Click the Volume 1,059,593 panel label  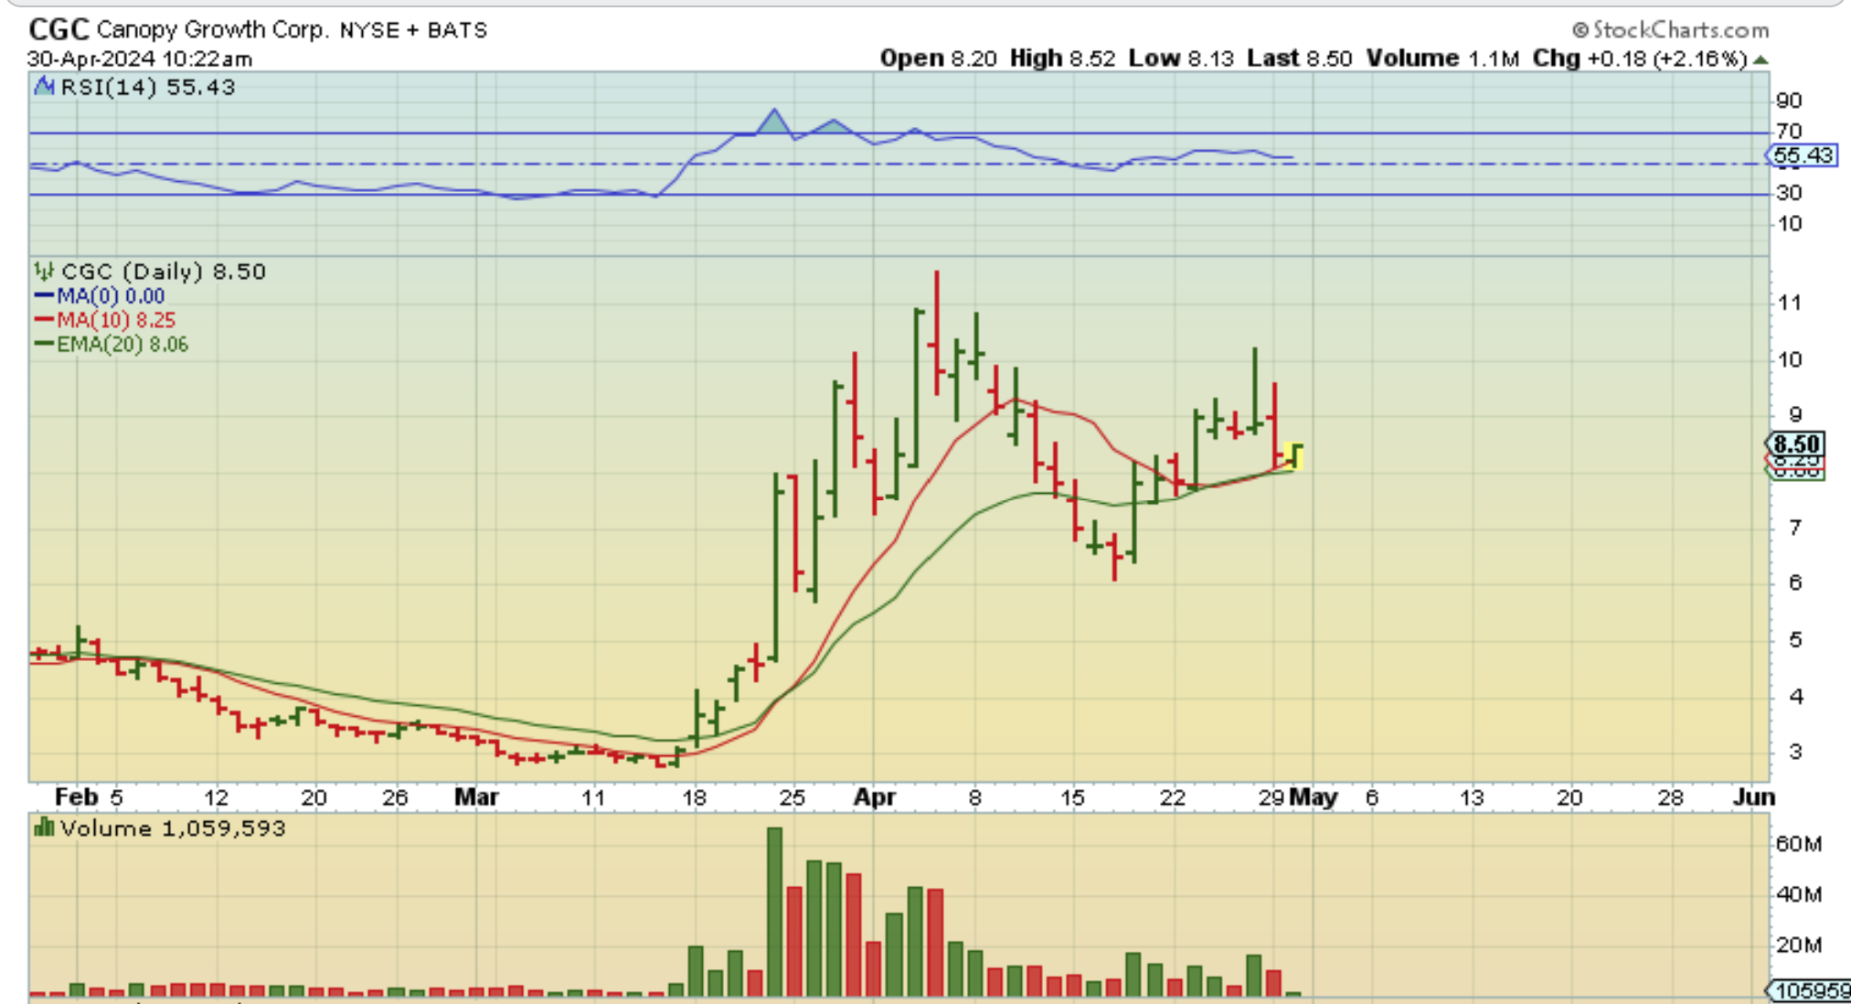click(172, 828)
